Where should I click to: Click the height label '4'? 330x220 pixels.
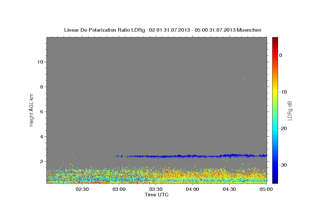42,137
